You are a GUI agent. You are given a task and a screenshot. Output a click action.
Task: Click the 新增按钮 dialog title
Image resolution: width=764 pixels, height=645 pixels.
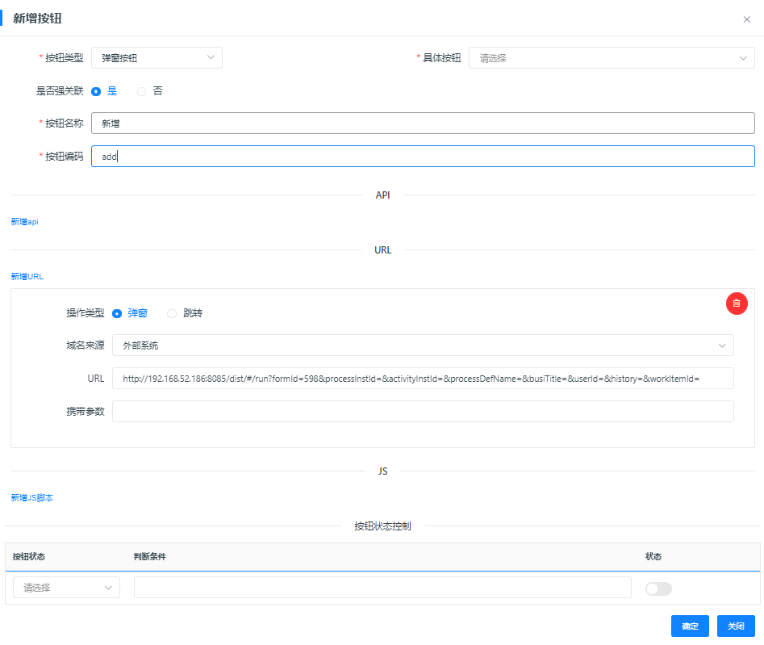(x=38, y=19)
